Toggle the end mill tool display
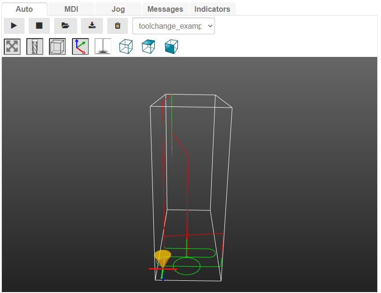This screenshot has height=293, width=381. pos(35,47)
